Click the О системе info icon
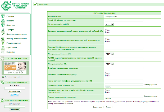The image size is (164, 112). pyautogui.click(x=3, y=25)
